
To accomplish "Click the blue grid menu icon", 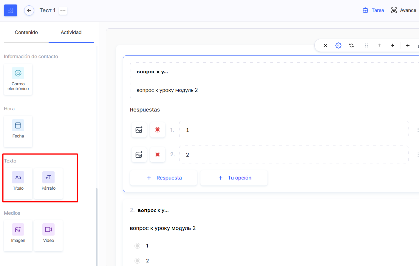I will (x=10, y=10).
